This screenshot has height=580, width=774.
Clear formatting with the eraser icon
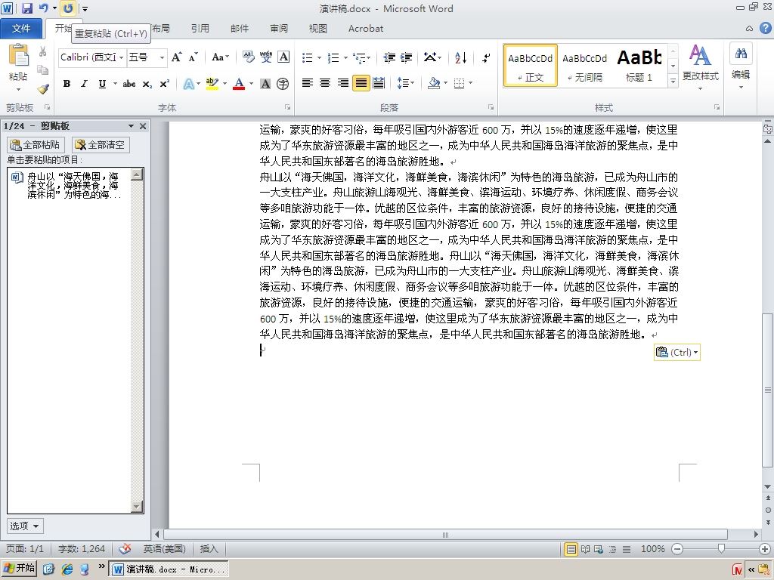click(x=248, y=57)
